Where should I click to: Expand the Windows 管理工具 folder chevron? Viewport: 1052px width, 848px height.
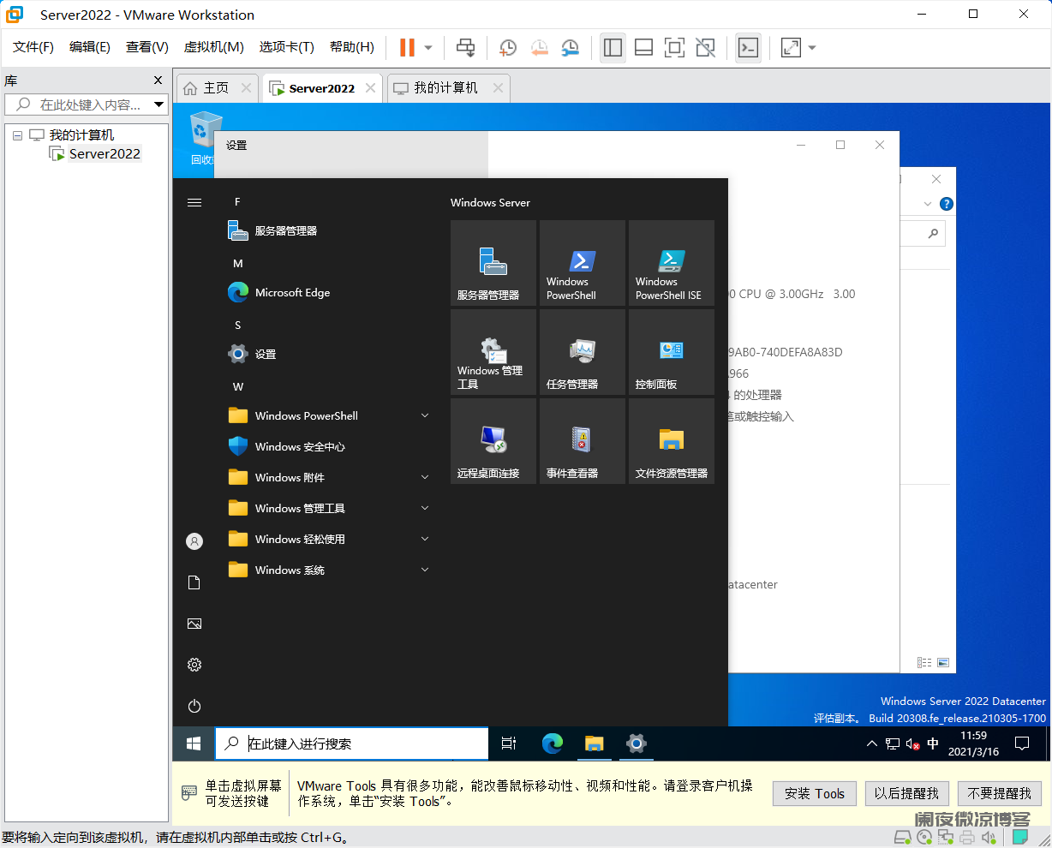425,508
